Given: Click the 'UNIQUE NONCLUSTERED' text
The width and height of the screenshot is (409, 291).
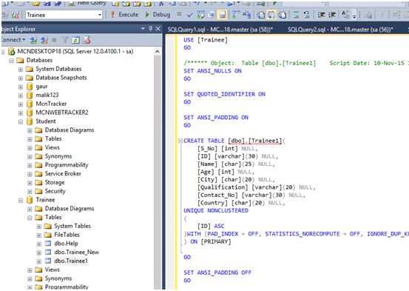Looking at the screenshot, I should pos(216,210).
